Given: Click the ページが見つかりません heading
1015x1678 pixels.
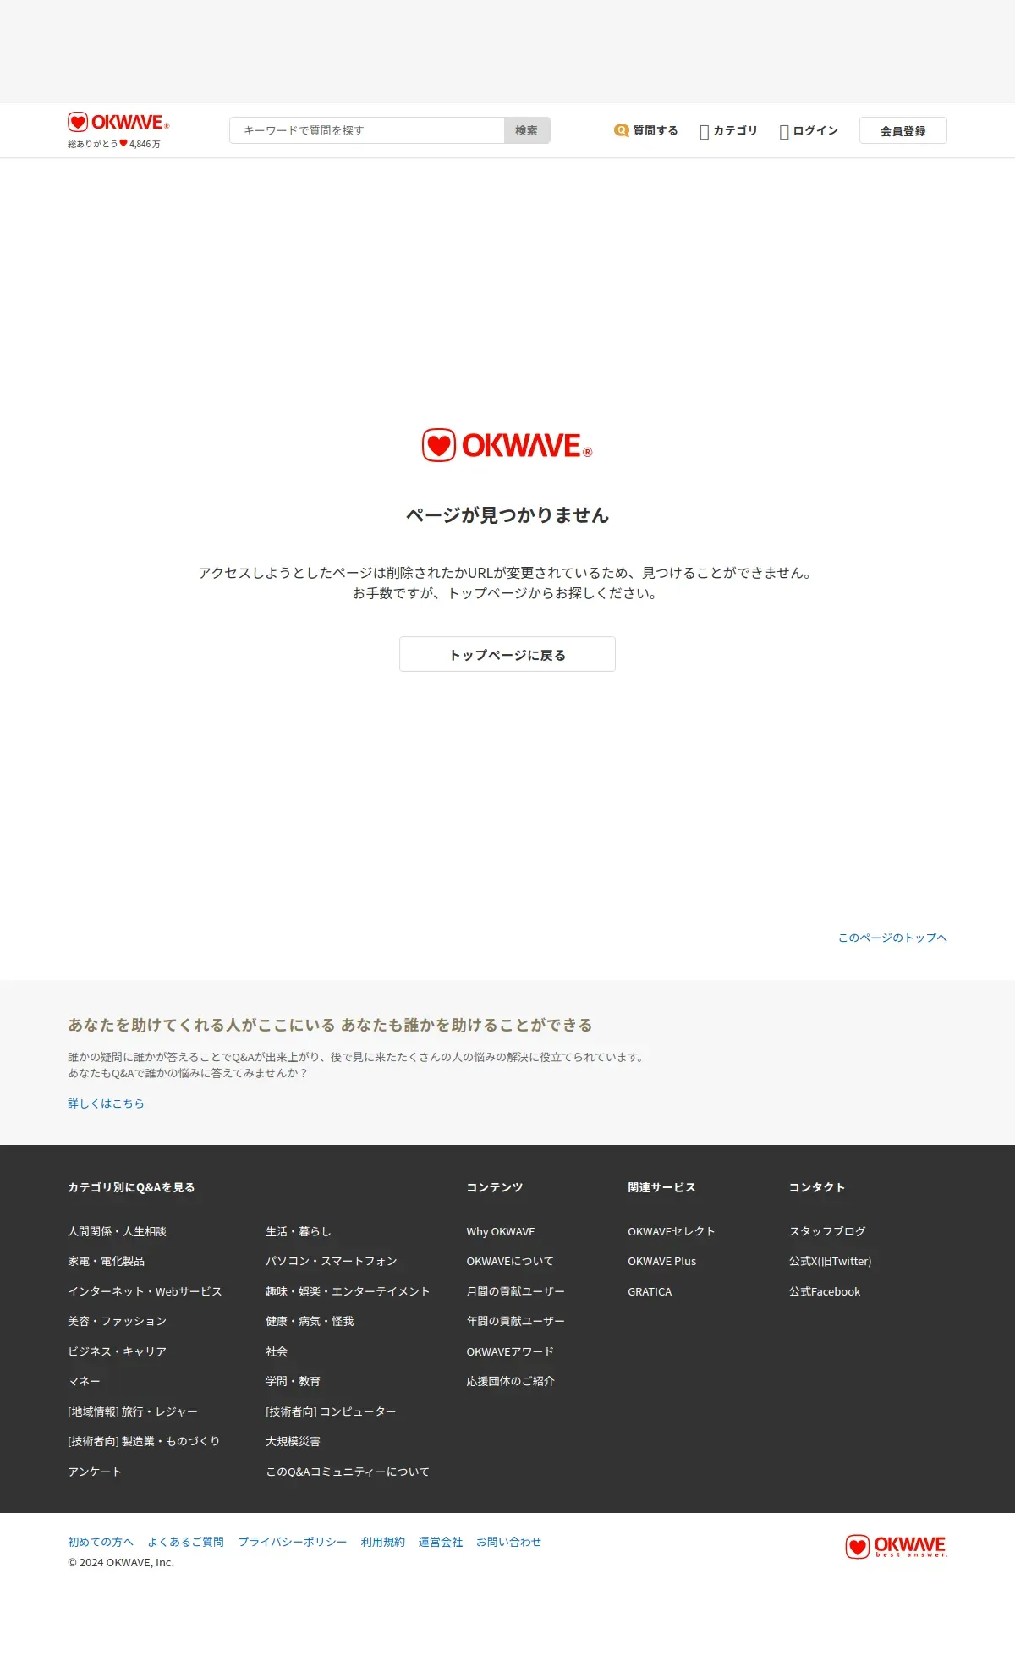Looking at the screenshot, I should (x=507, y=515).
